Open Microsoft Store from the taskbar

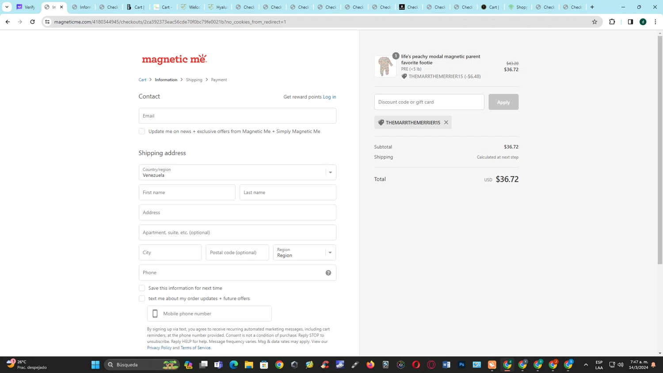264,365
